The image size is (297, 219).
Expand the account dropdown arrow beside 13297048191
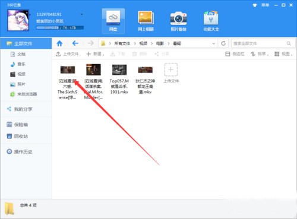pos(81,14)
